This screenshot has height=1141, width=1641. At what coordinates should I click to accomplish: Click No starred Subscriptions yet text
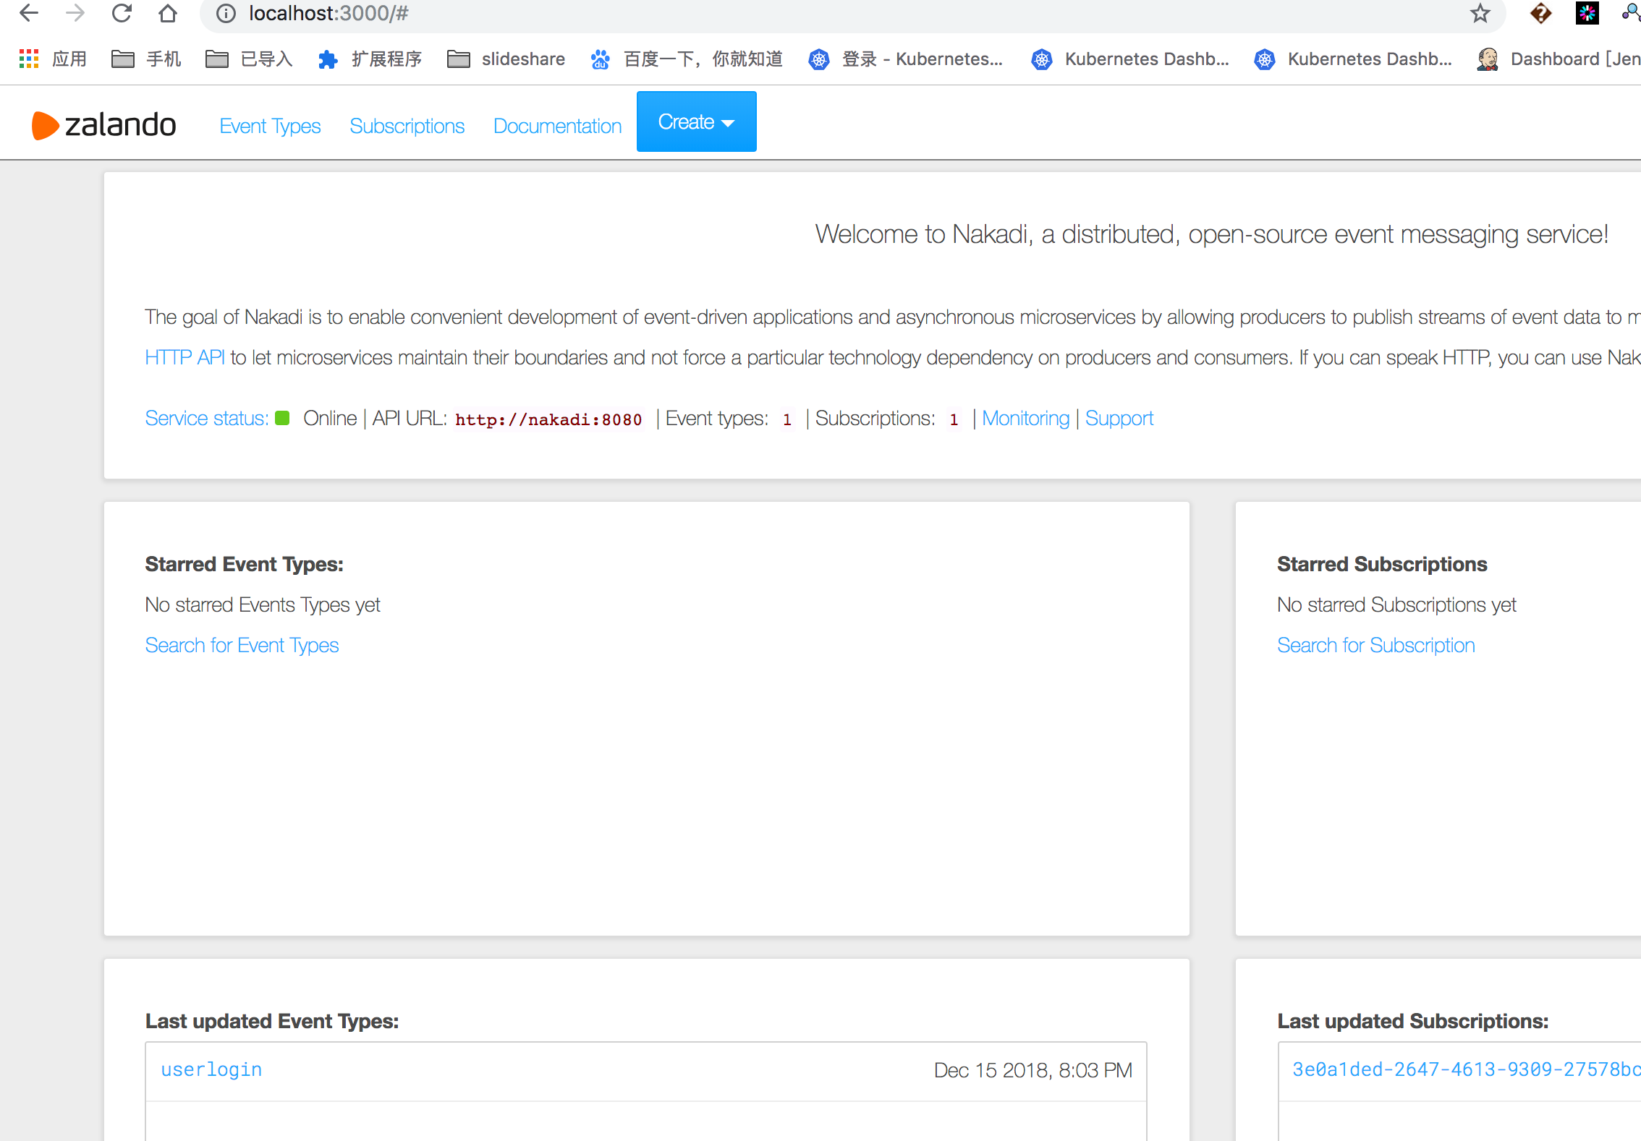coord(1396,604)
